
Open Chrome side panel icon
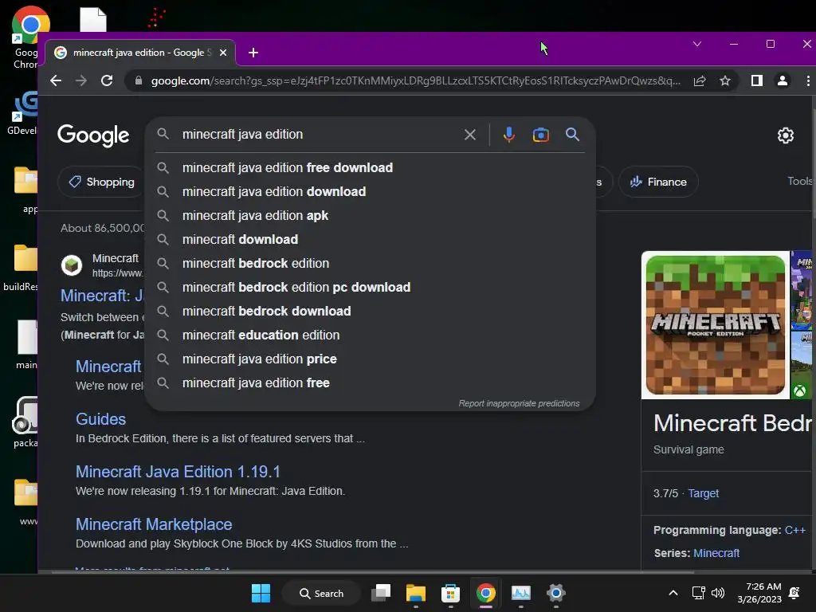757,80
